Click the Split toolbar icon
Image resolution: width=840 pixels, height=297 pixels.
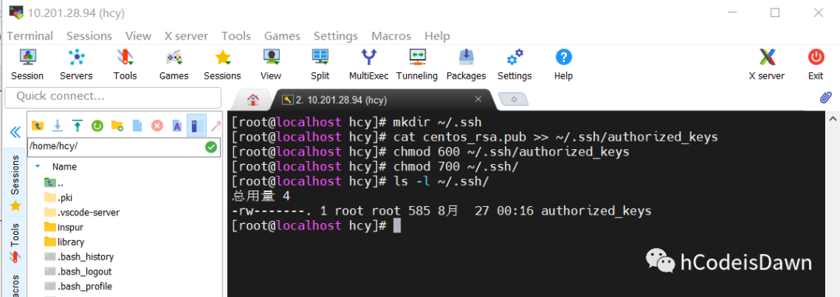pyautogui.click(x=320, y=65)
